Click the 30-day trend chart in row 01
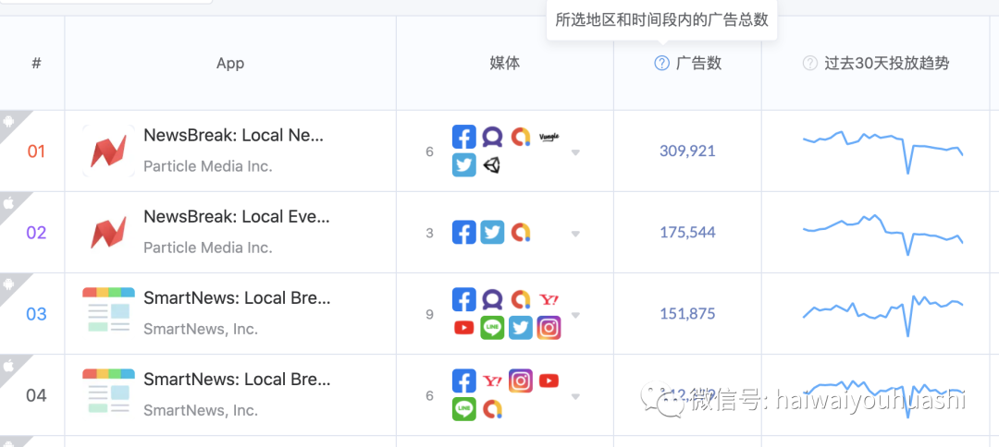Viewport: 999px width, 447px height. tap(883, 152)
